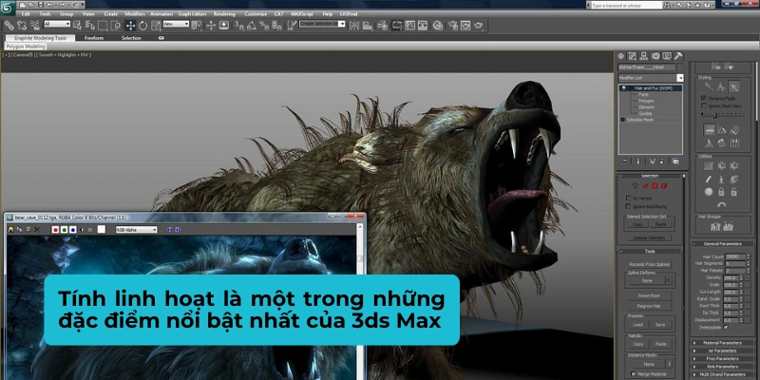Open the View reference coordinate dropdown
The height and width of the screenshot is (380, 760).
click(176, 24)
